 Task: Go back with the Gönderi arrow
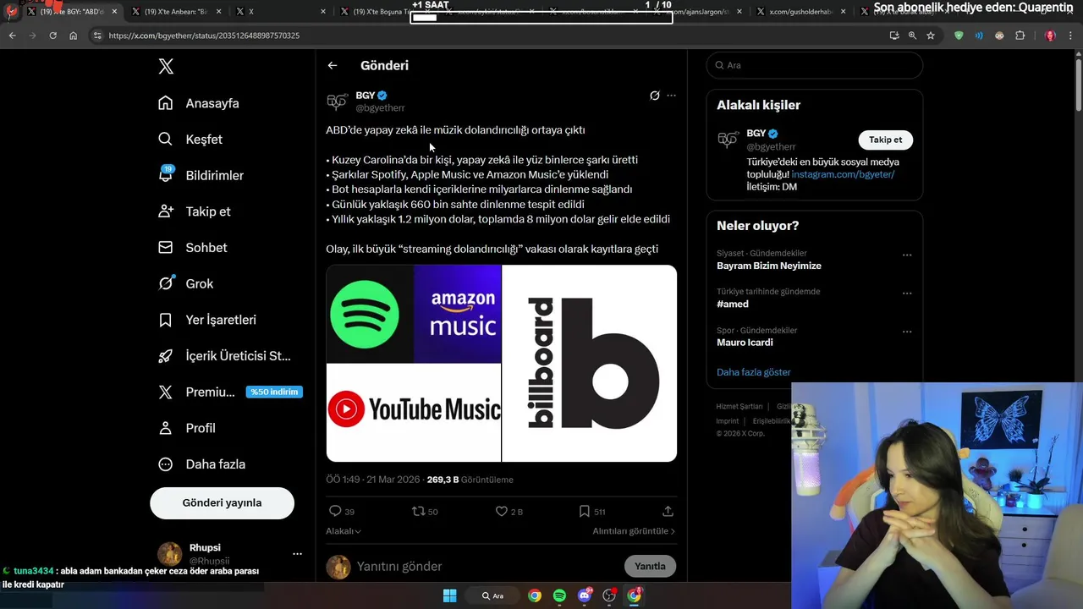333,65
